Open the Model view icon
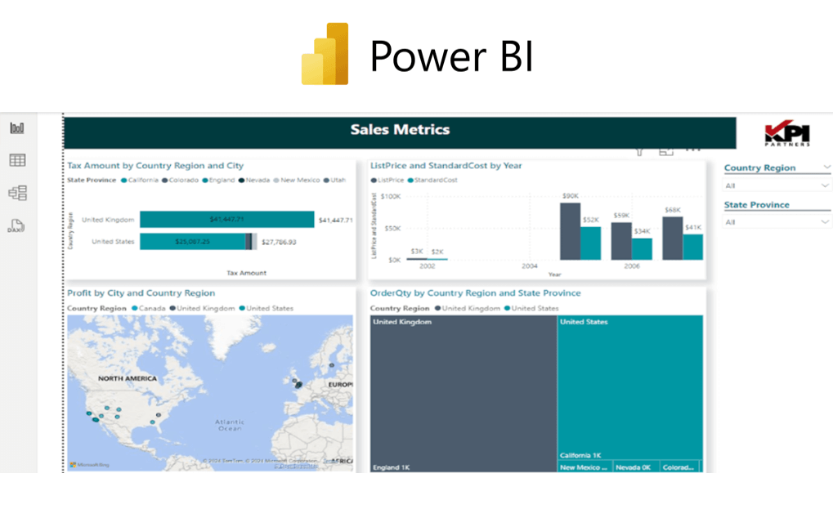 17,193
